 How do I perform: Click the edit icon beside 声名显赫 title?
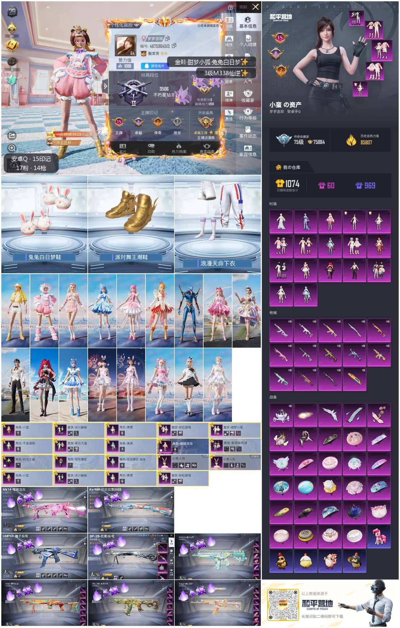91,142
